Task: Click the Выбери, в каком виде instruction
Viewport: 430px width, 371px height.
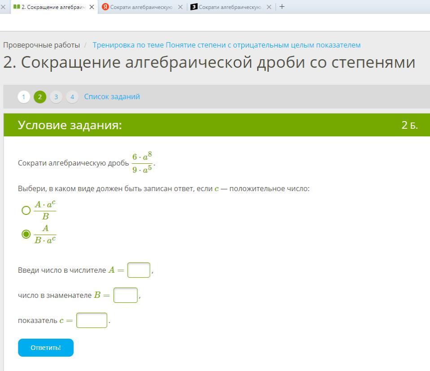Action: 163,189
